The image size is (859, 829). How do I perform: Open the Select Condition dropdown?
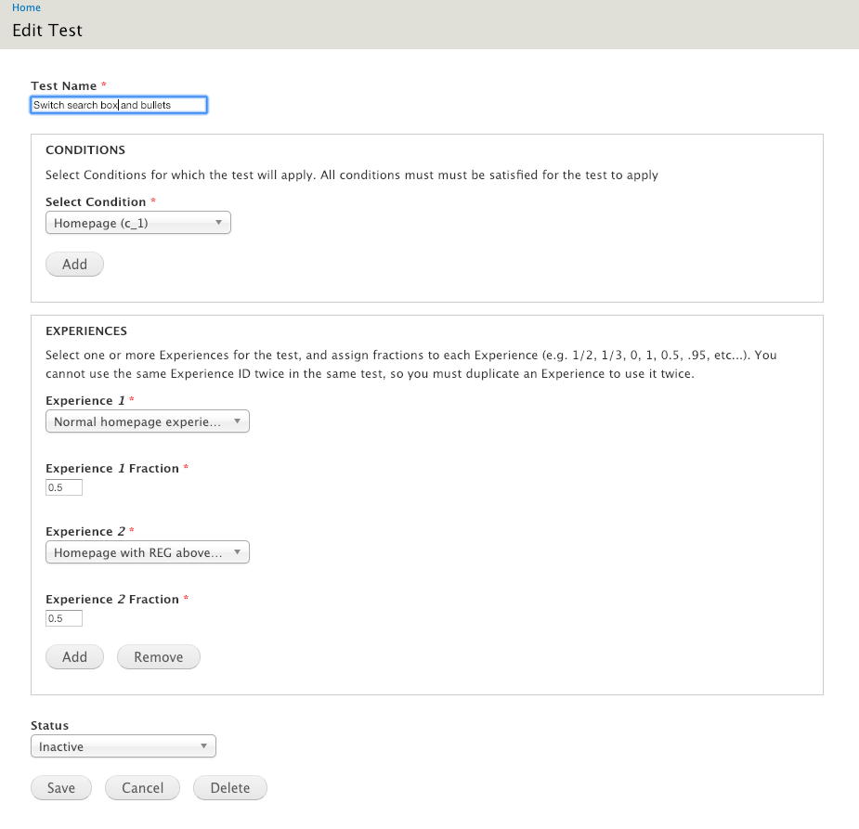pyautogui.click(x=138, y=223)
